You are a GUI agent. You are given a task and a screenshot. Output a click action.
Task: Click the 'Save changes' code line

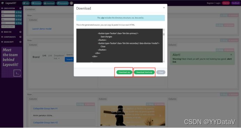click(x=106, y=37)
